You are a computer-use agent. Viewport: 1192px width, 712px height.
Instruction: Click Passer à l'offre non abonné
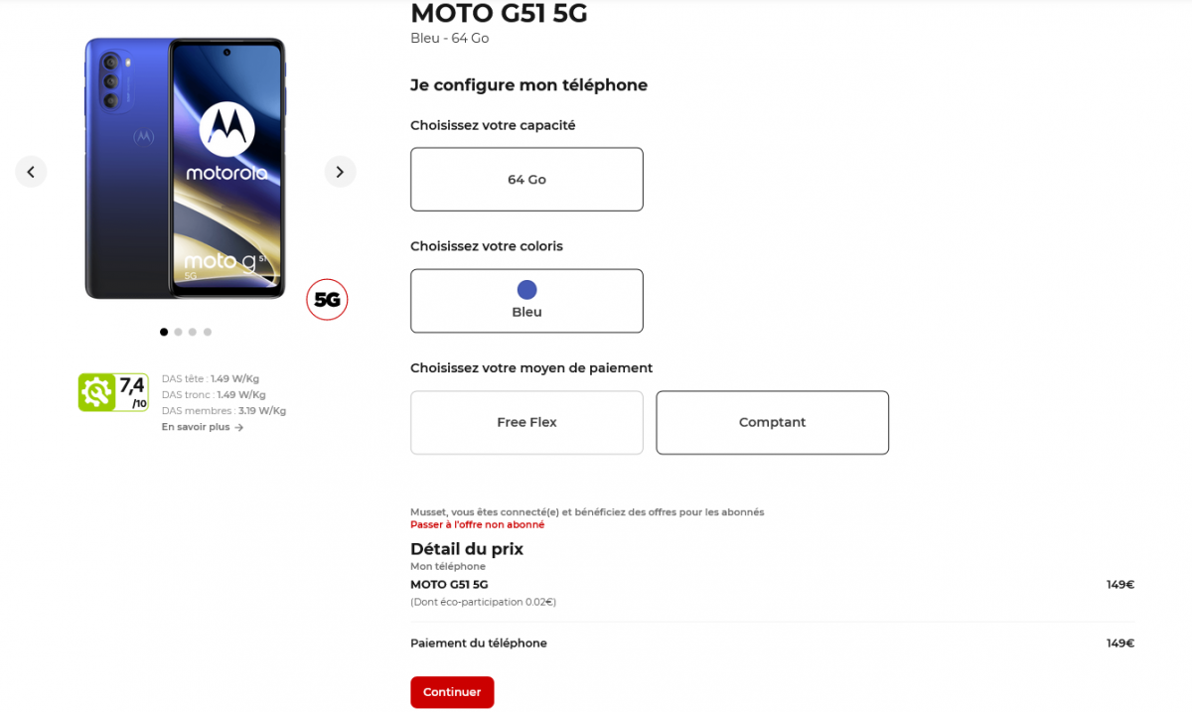tap(477, 524)
